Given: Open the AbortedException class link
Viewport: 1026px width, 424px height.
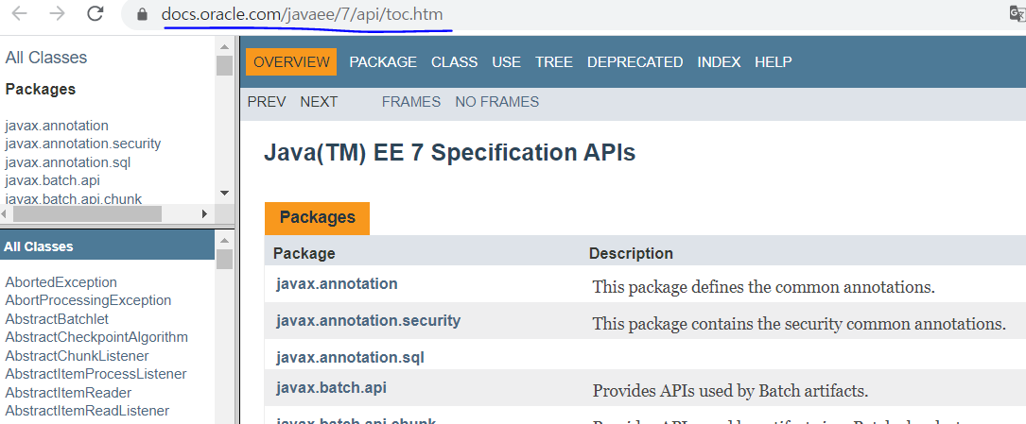Looking at the screenshot, I should click(61, 282).
